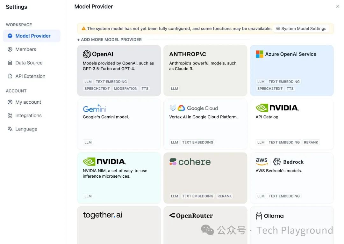Image resolution: width=344 pixels, height=244 pixels.
Task: Choose the OpenRouter provider card
Action: click(x=205, y=225)
